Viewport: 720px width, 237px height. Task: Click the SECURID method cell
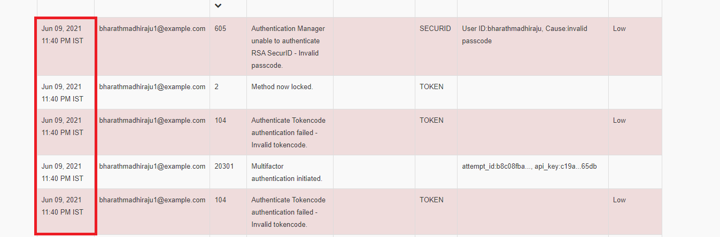tap(435, 29)
